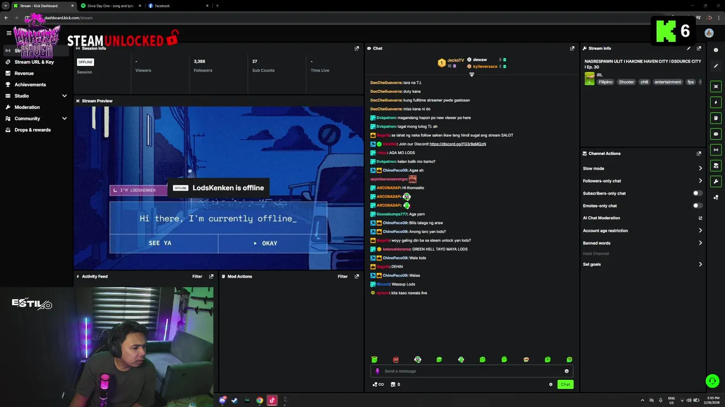Click the taskbar volume icon

(689, 400)
